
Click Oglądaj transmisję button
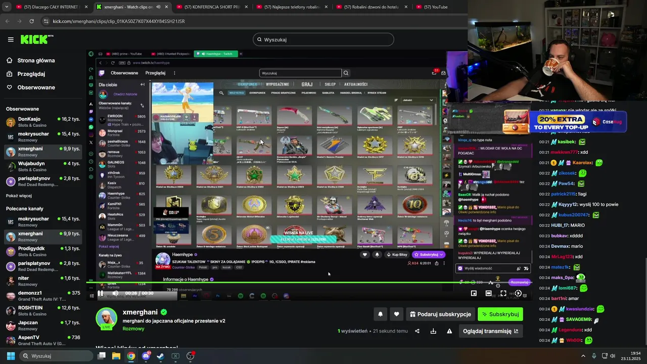[x=490, y=331]
